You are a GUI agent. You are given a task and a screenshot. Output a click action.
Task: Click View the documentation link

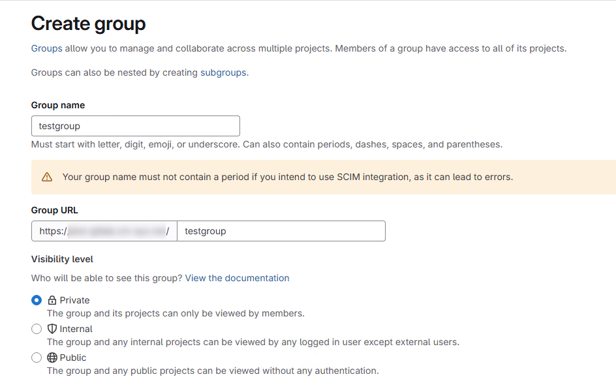[x=238, y=278]
